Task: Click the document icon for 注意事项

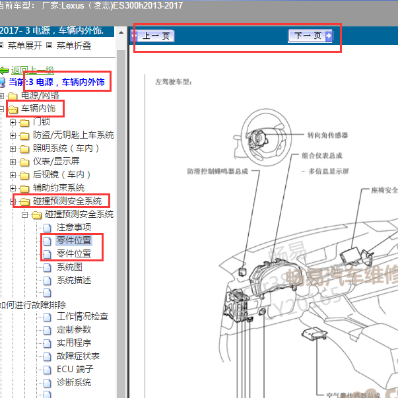Action: 48,228
